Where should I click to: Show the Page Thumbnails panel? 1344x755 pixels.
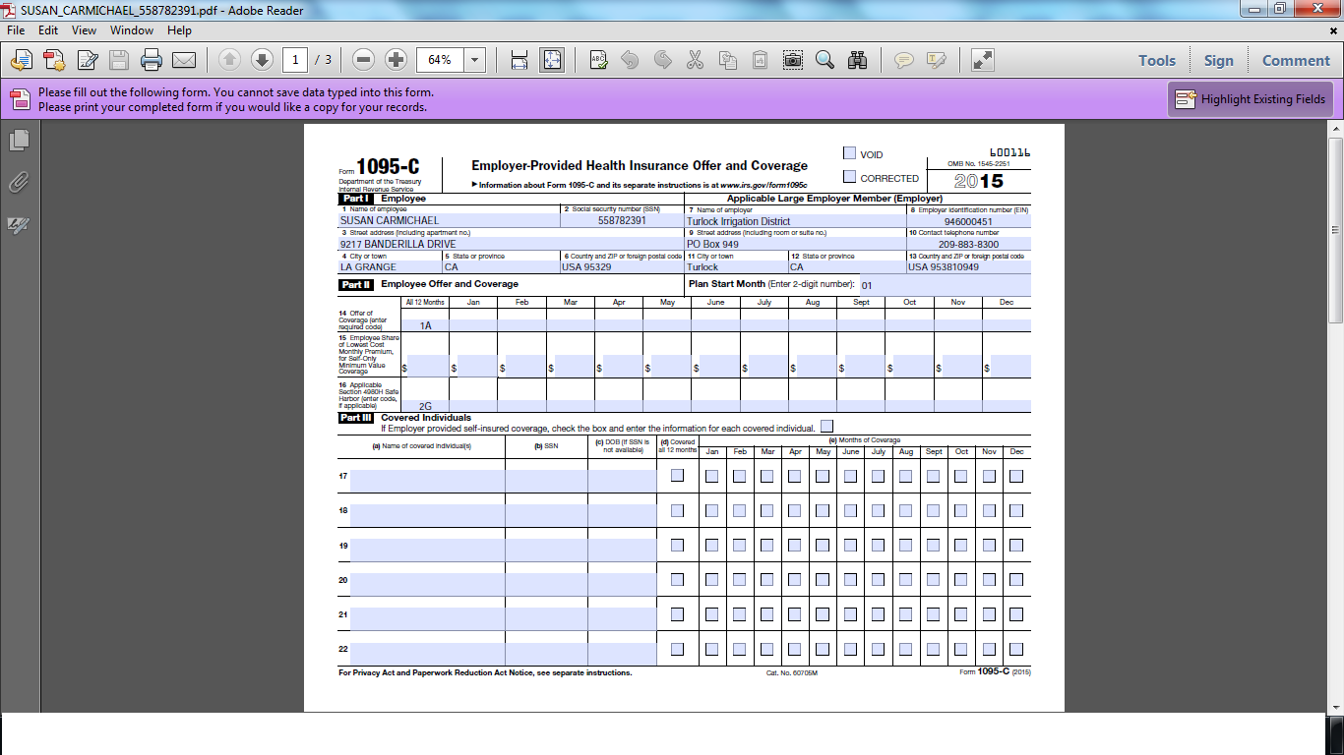coord(19,141)
